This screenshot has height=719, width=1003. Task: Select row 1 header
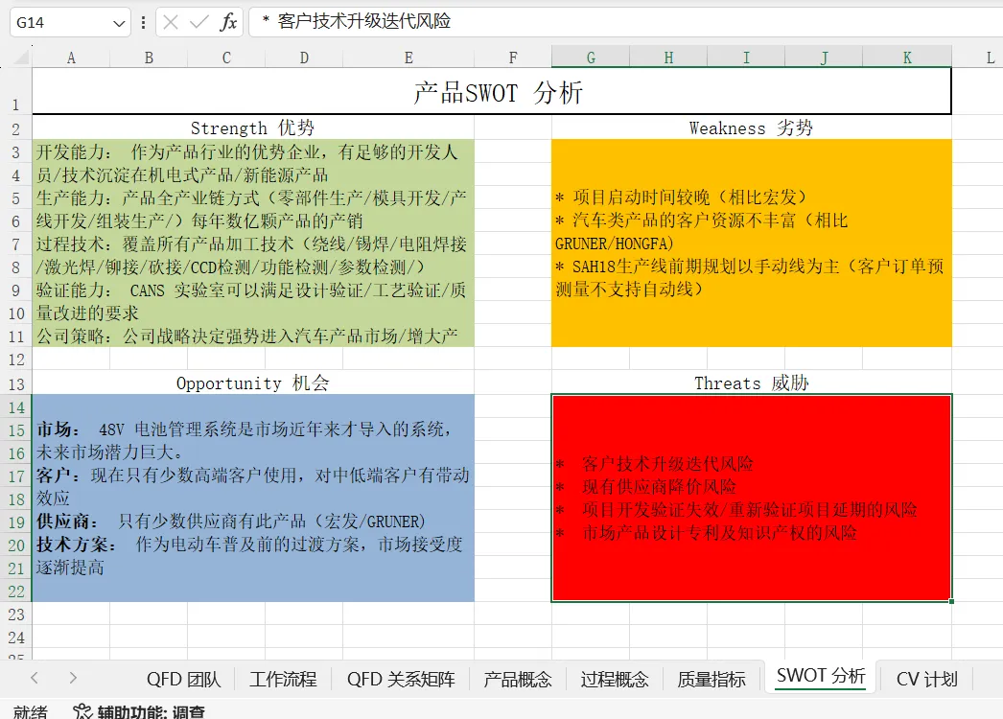(16, 91)
